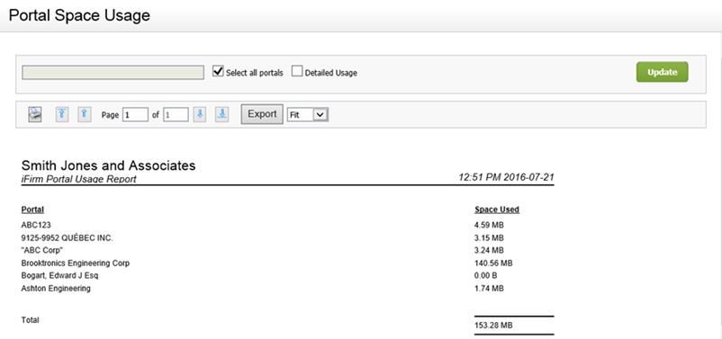
Task: Jump to last page icon
Action: point(222,114)
